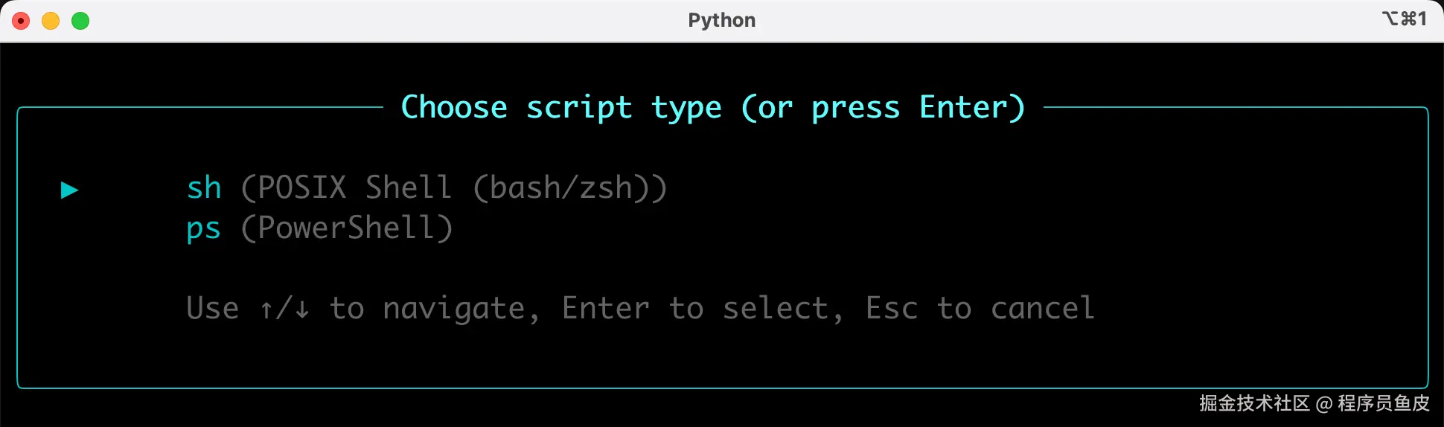This screenshot has height=427, width=1444.
Task: Select the ps script type option
Action: tap(203, 228)
